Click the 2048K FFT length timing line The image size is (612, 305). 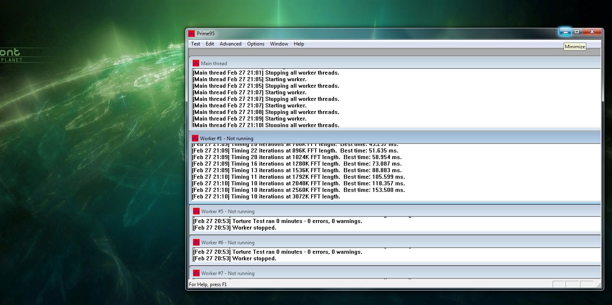[x=298, y=184]
